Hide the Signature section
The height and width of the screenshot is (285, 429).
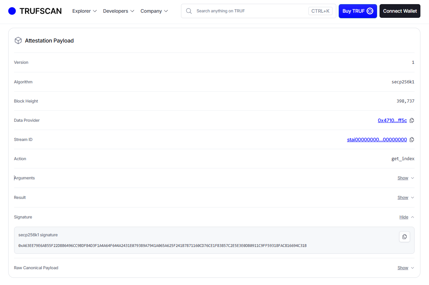[x=404, y=217]
